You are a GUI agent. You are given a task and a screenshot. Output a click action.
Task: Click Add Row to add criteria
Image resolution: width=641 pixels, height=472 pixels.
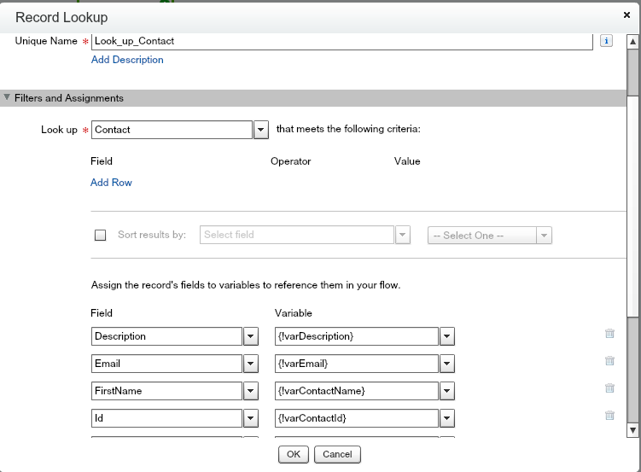(111, 183)
